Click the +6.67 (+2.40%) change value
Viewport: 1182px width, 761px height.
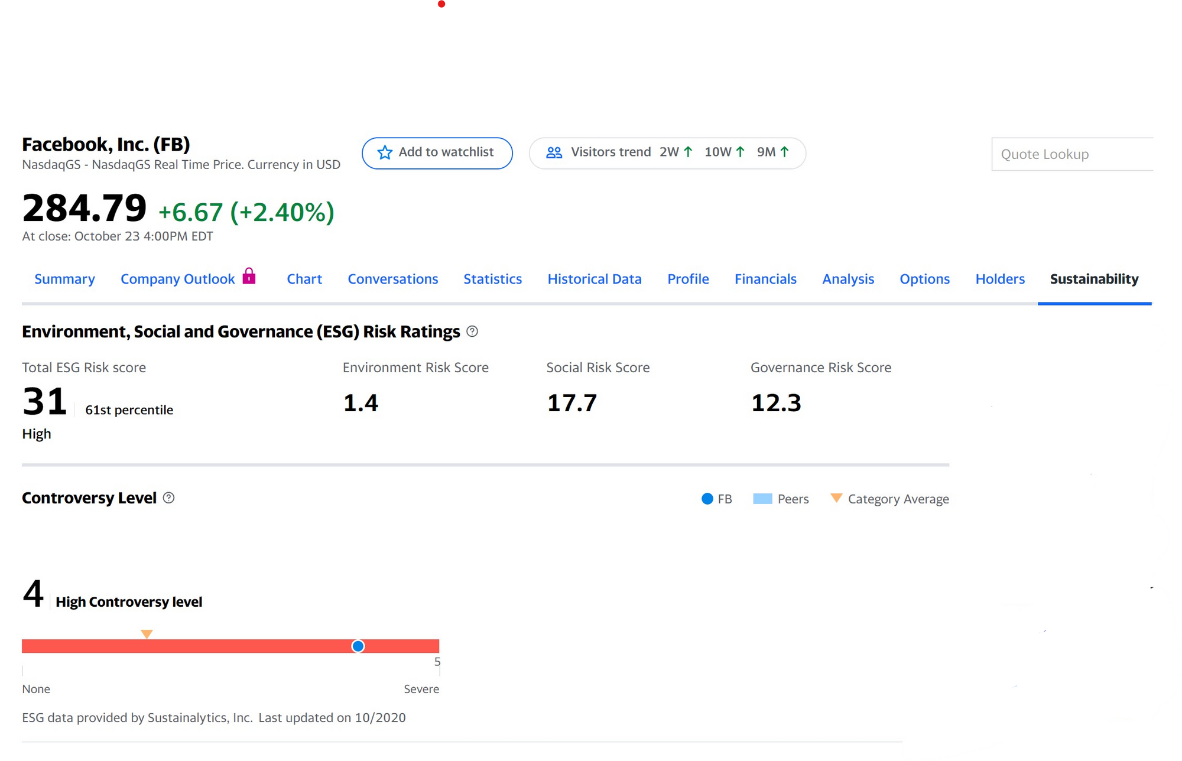pyautogui.click(x=246, y=212)
